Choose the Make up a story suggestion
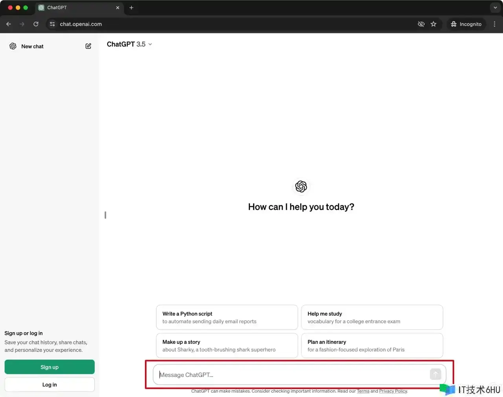 click(x=227, y=346)
